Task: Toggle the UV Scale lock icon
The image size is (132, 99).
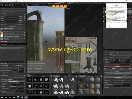Action: (121, 59)
